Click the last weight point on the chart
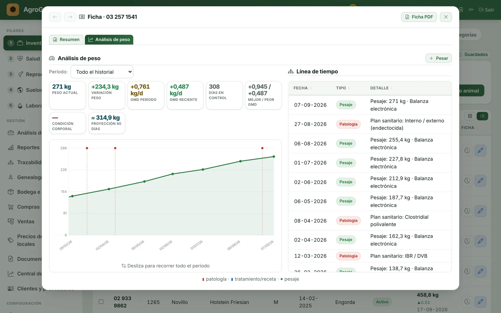 [x=274, y=157]
